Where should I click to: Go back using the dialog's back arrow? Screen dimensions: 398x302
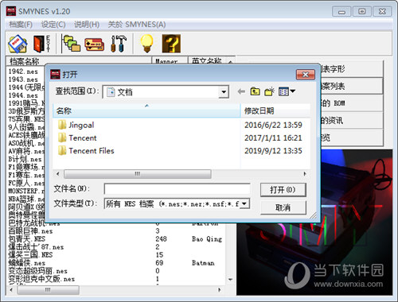[x=241, y=91]
